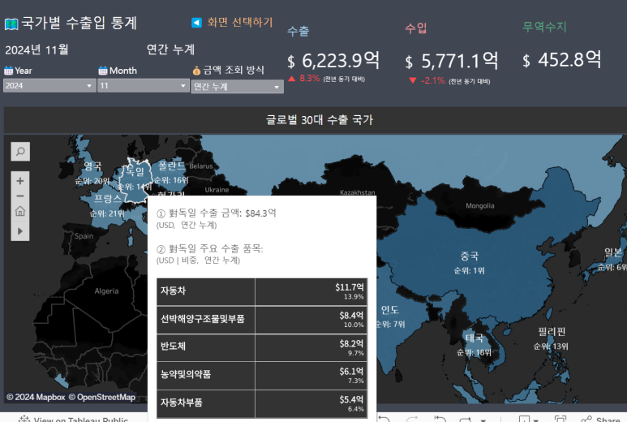
Task: Click the blue back-arrow icon for 화면 선택하기
Action: (196, 23)
